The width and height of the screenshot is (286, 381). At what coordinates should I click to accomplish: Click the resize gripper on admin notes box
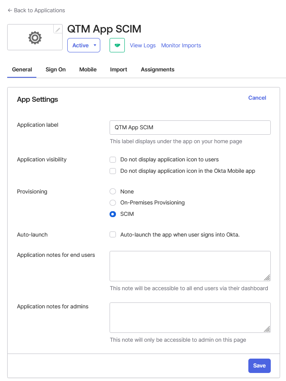click(268, 329)
